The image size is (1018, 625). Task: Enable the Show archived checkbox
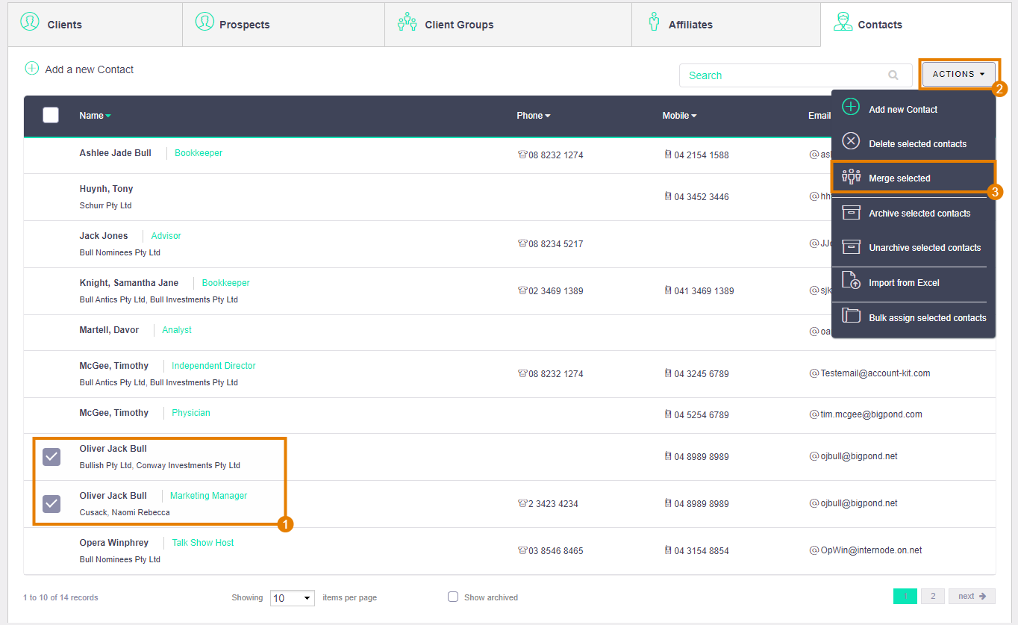(x=452, y=597)
